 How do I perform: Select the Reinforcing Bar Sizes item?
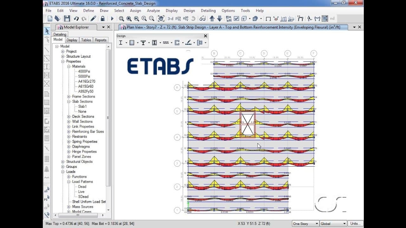point(88,131)
